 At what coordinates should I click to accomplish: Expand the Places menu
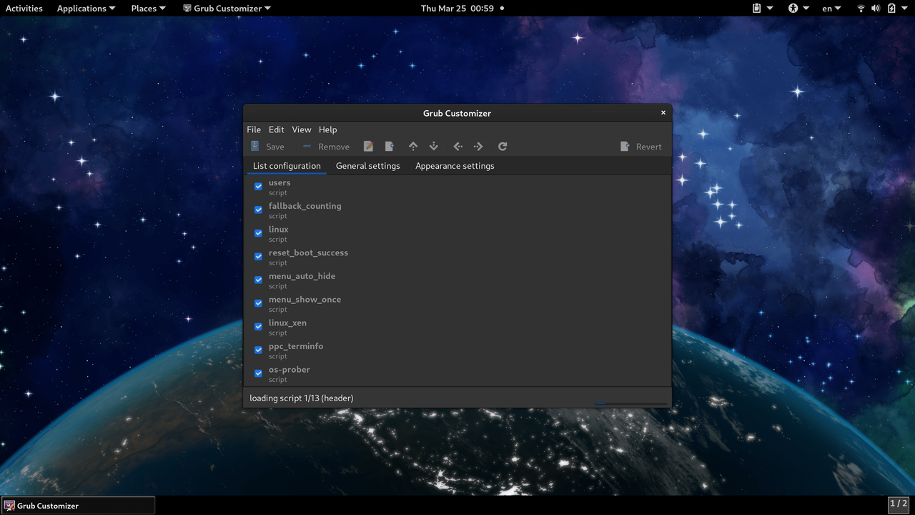[x=148, y=9]
